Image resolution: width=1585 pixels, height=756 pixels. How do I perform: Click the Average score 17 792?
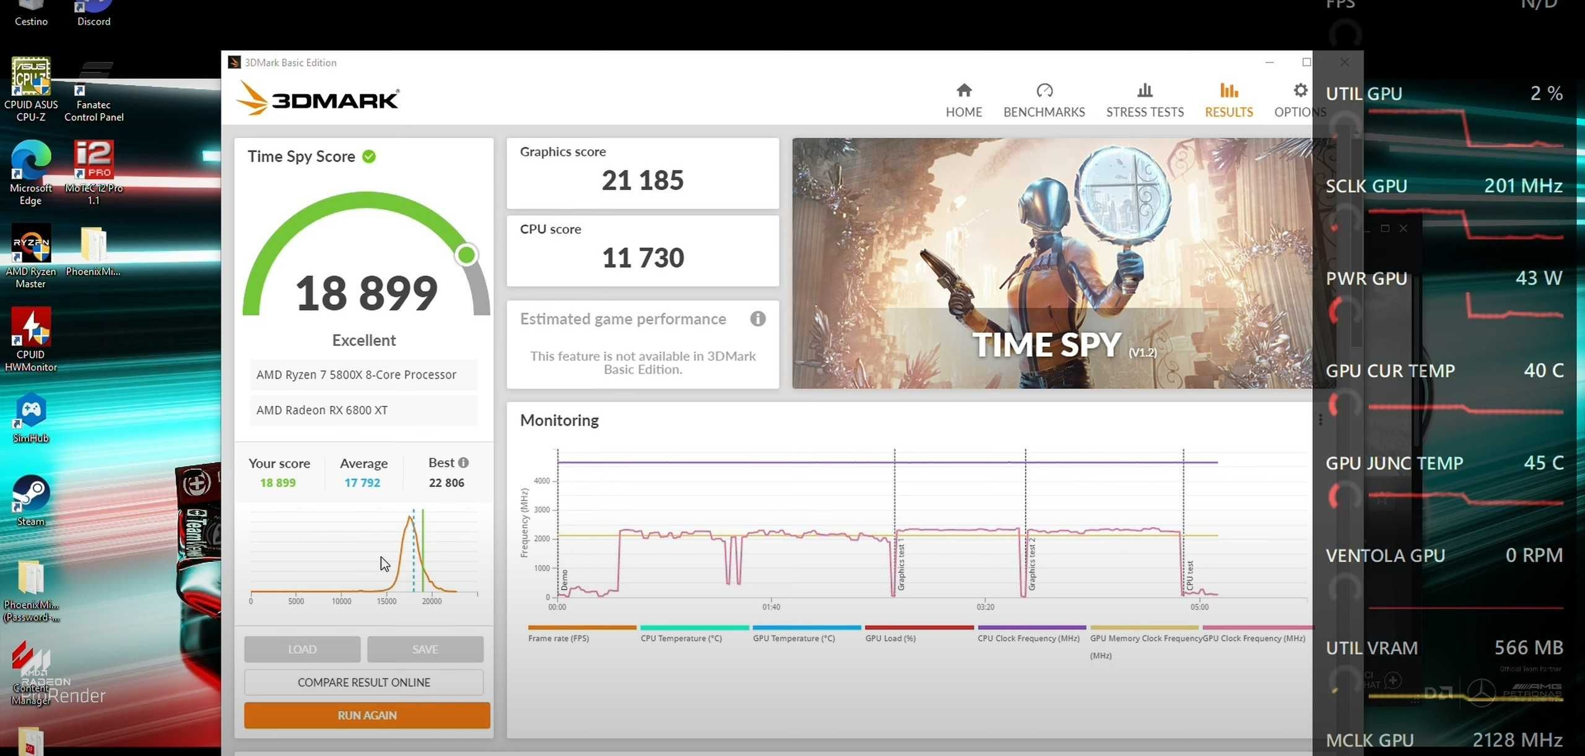(x=362, y=483)
